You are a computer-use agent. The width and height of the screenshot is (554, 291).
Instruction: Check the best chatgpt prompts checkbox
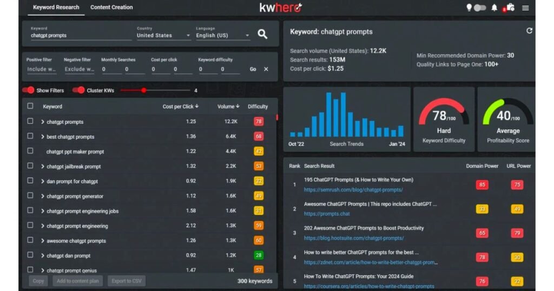tap(30, 136)
